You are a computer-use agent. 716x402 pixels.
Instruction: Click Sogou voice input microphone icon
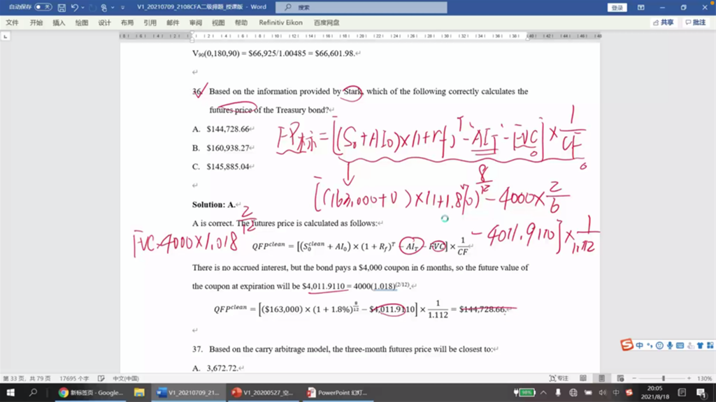pos(669,345)
